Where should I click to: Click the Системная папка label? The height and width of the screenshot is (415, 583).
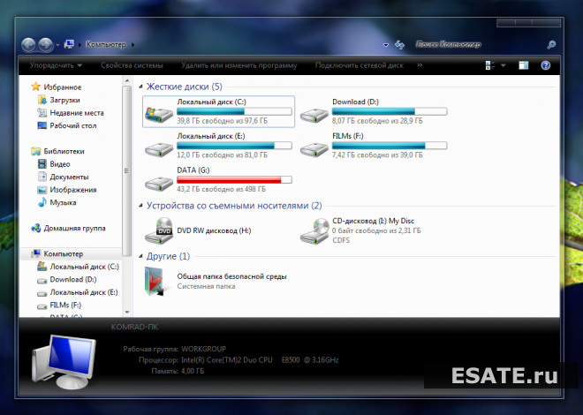coord(206,286)
